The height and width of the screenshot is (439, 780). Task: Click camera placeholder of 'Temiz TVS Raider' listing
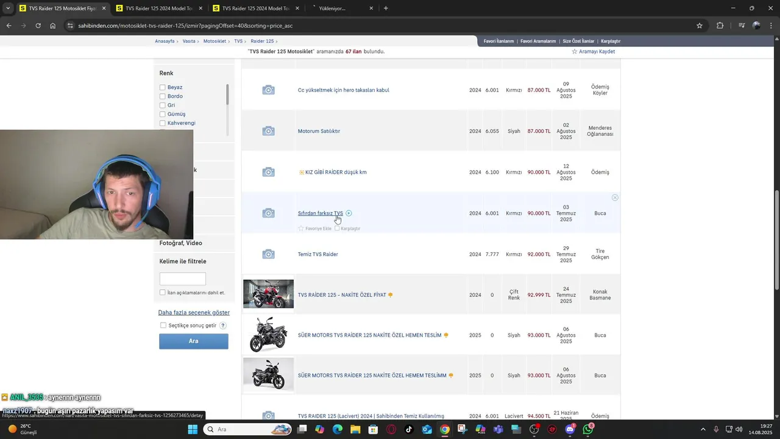click(x=268, y=254)
